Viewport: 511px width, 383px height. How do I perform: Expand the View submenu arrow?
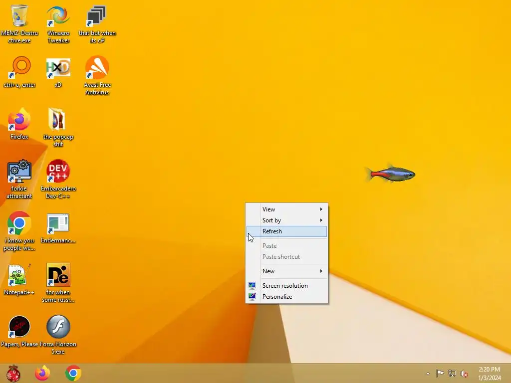[x=321, y=209]
